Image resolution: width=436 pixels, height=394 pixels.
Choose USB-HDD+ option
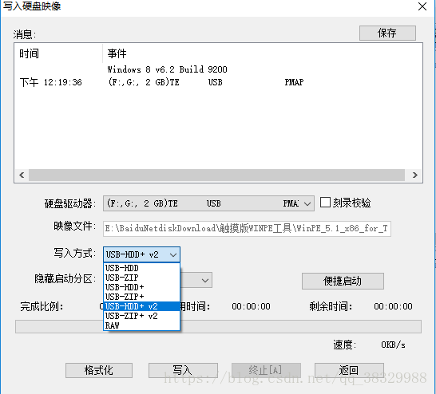(141, 287)
